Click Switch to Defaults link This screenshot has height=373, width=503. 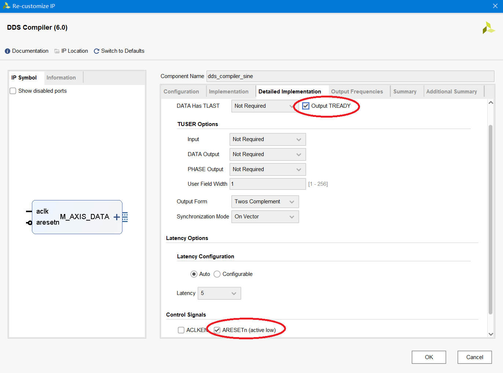tap(123, 51)
